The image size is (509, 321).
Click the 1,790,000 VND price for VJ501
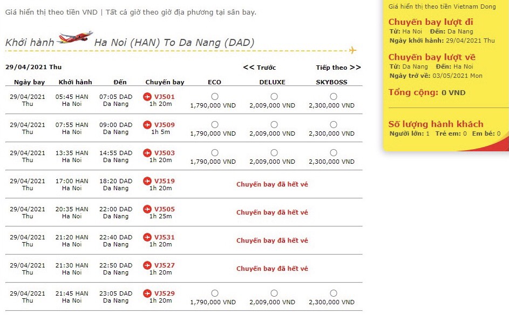point(213,105)
